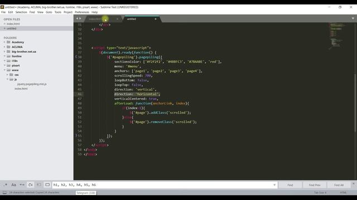Expand the big-brother.net.ua folder arrow
Image resolution: width=357 pixels, height=200 pixels.
[x=4, y=52]
